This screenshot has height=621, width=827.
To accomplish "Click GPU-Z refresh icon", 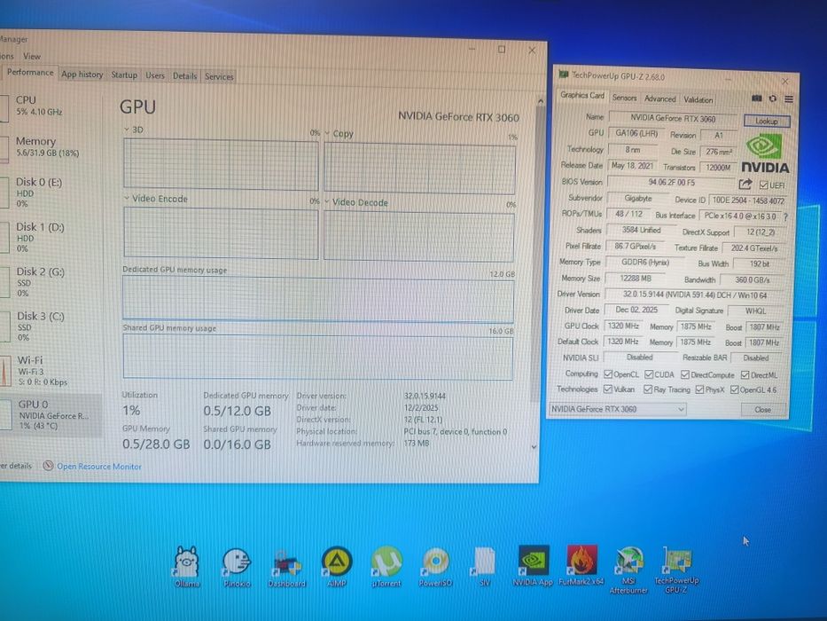I will (x=773, y=98).
